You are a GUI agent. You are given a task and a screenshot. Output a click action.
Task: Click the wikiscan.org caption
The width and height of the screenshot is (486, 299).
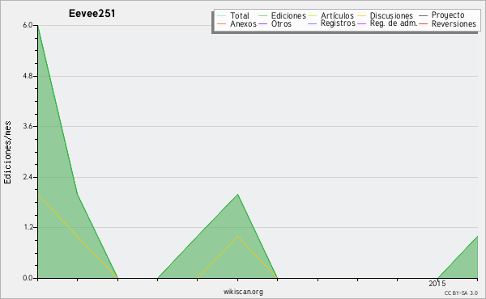[243, 292]
